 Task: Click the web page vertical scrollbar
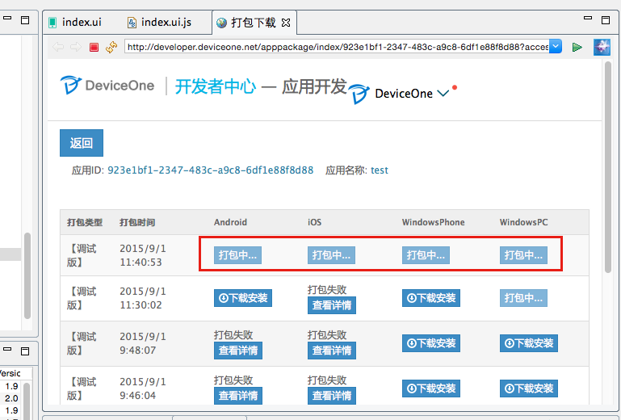coord(608,166)
